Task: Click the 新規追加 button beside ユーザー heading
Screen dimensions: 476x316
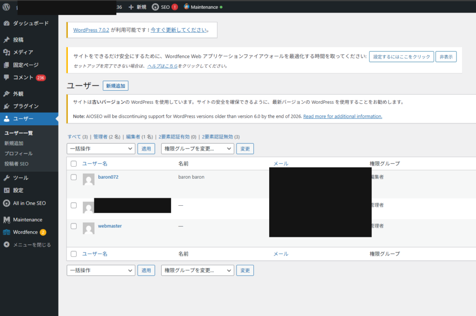Action: tap(116, 86)
